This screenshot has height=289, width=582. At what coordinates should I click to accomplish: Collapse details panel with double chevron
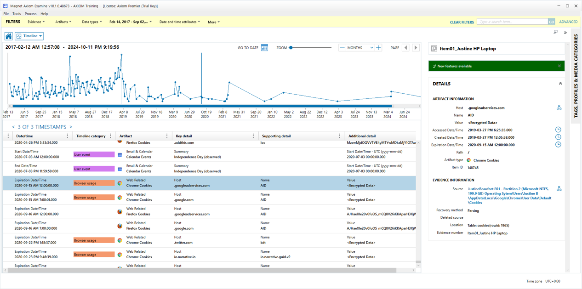coord(565,33)
